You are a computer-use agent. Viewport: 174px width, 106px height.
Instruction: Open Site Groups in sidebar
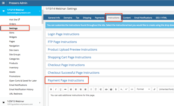coord(15,54)
